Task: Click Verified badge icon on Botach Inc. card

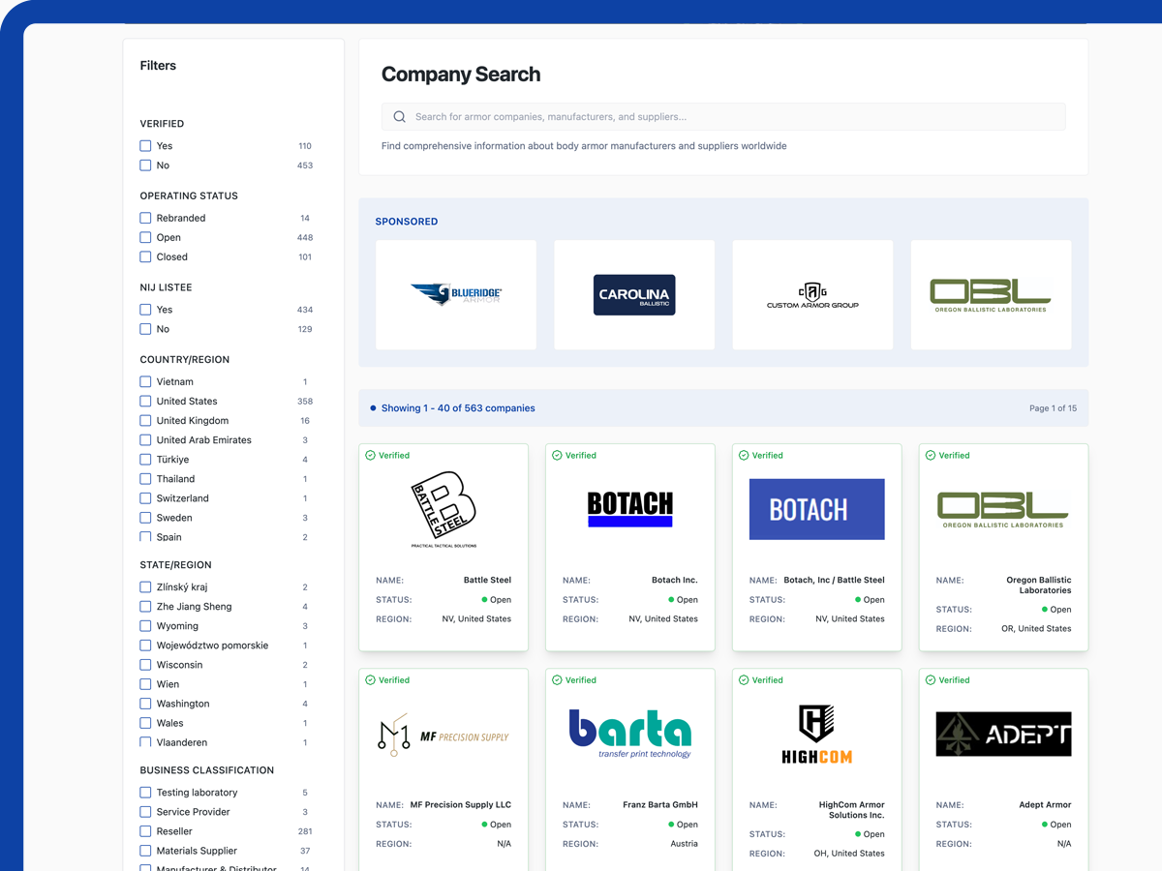Action: [557, 455]
